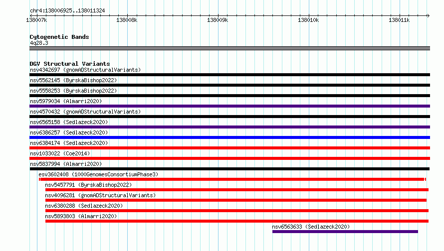Click the 138010k ruler position
Image resolution: width=444 pixels, height=251 pixels.
(x=308, y=20)
